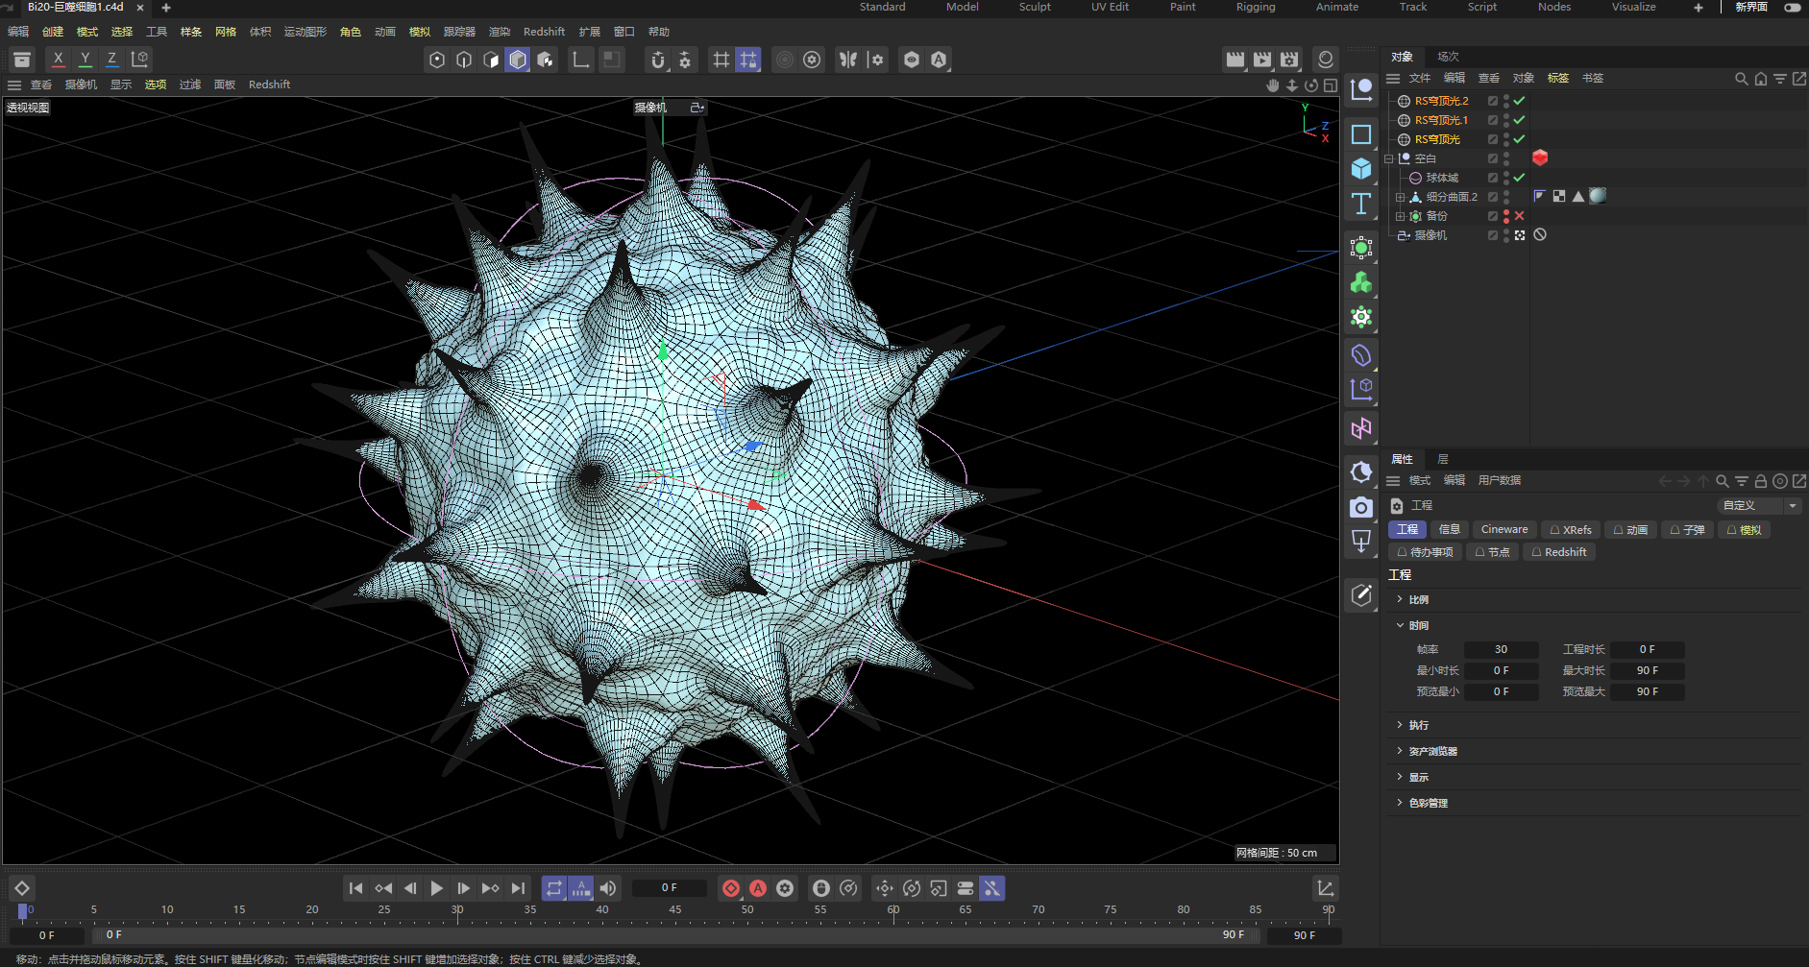Click the camera object icon in side palette
The width and height of the screenshot is (1809, 967).
click(1360, 507)
